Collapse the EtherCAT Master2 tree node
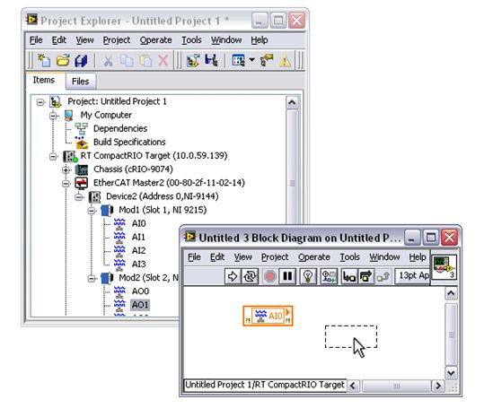This screenshot has width=493, height=408. click(66, 183)
